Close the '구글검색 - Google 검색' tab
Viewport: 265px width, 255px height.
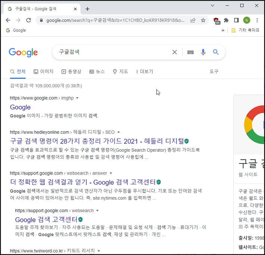(x=75, y=9)
